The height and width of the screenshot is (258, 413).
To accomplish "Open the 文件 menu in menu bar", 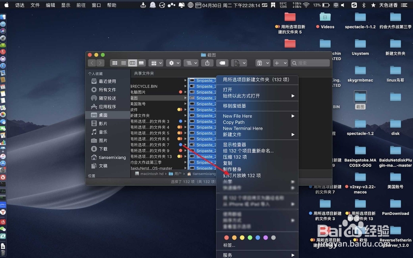I will [35, 5].
